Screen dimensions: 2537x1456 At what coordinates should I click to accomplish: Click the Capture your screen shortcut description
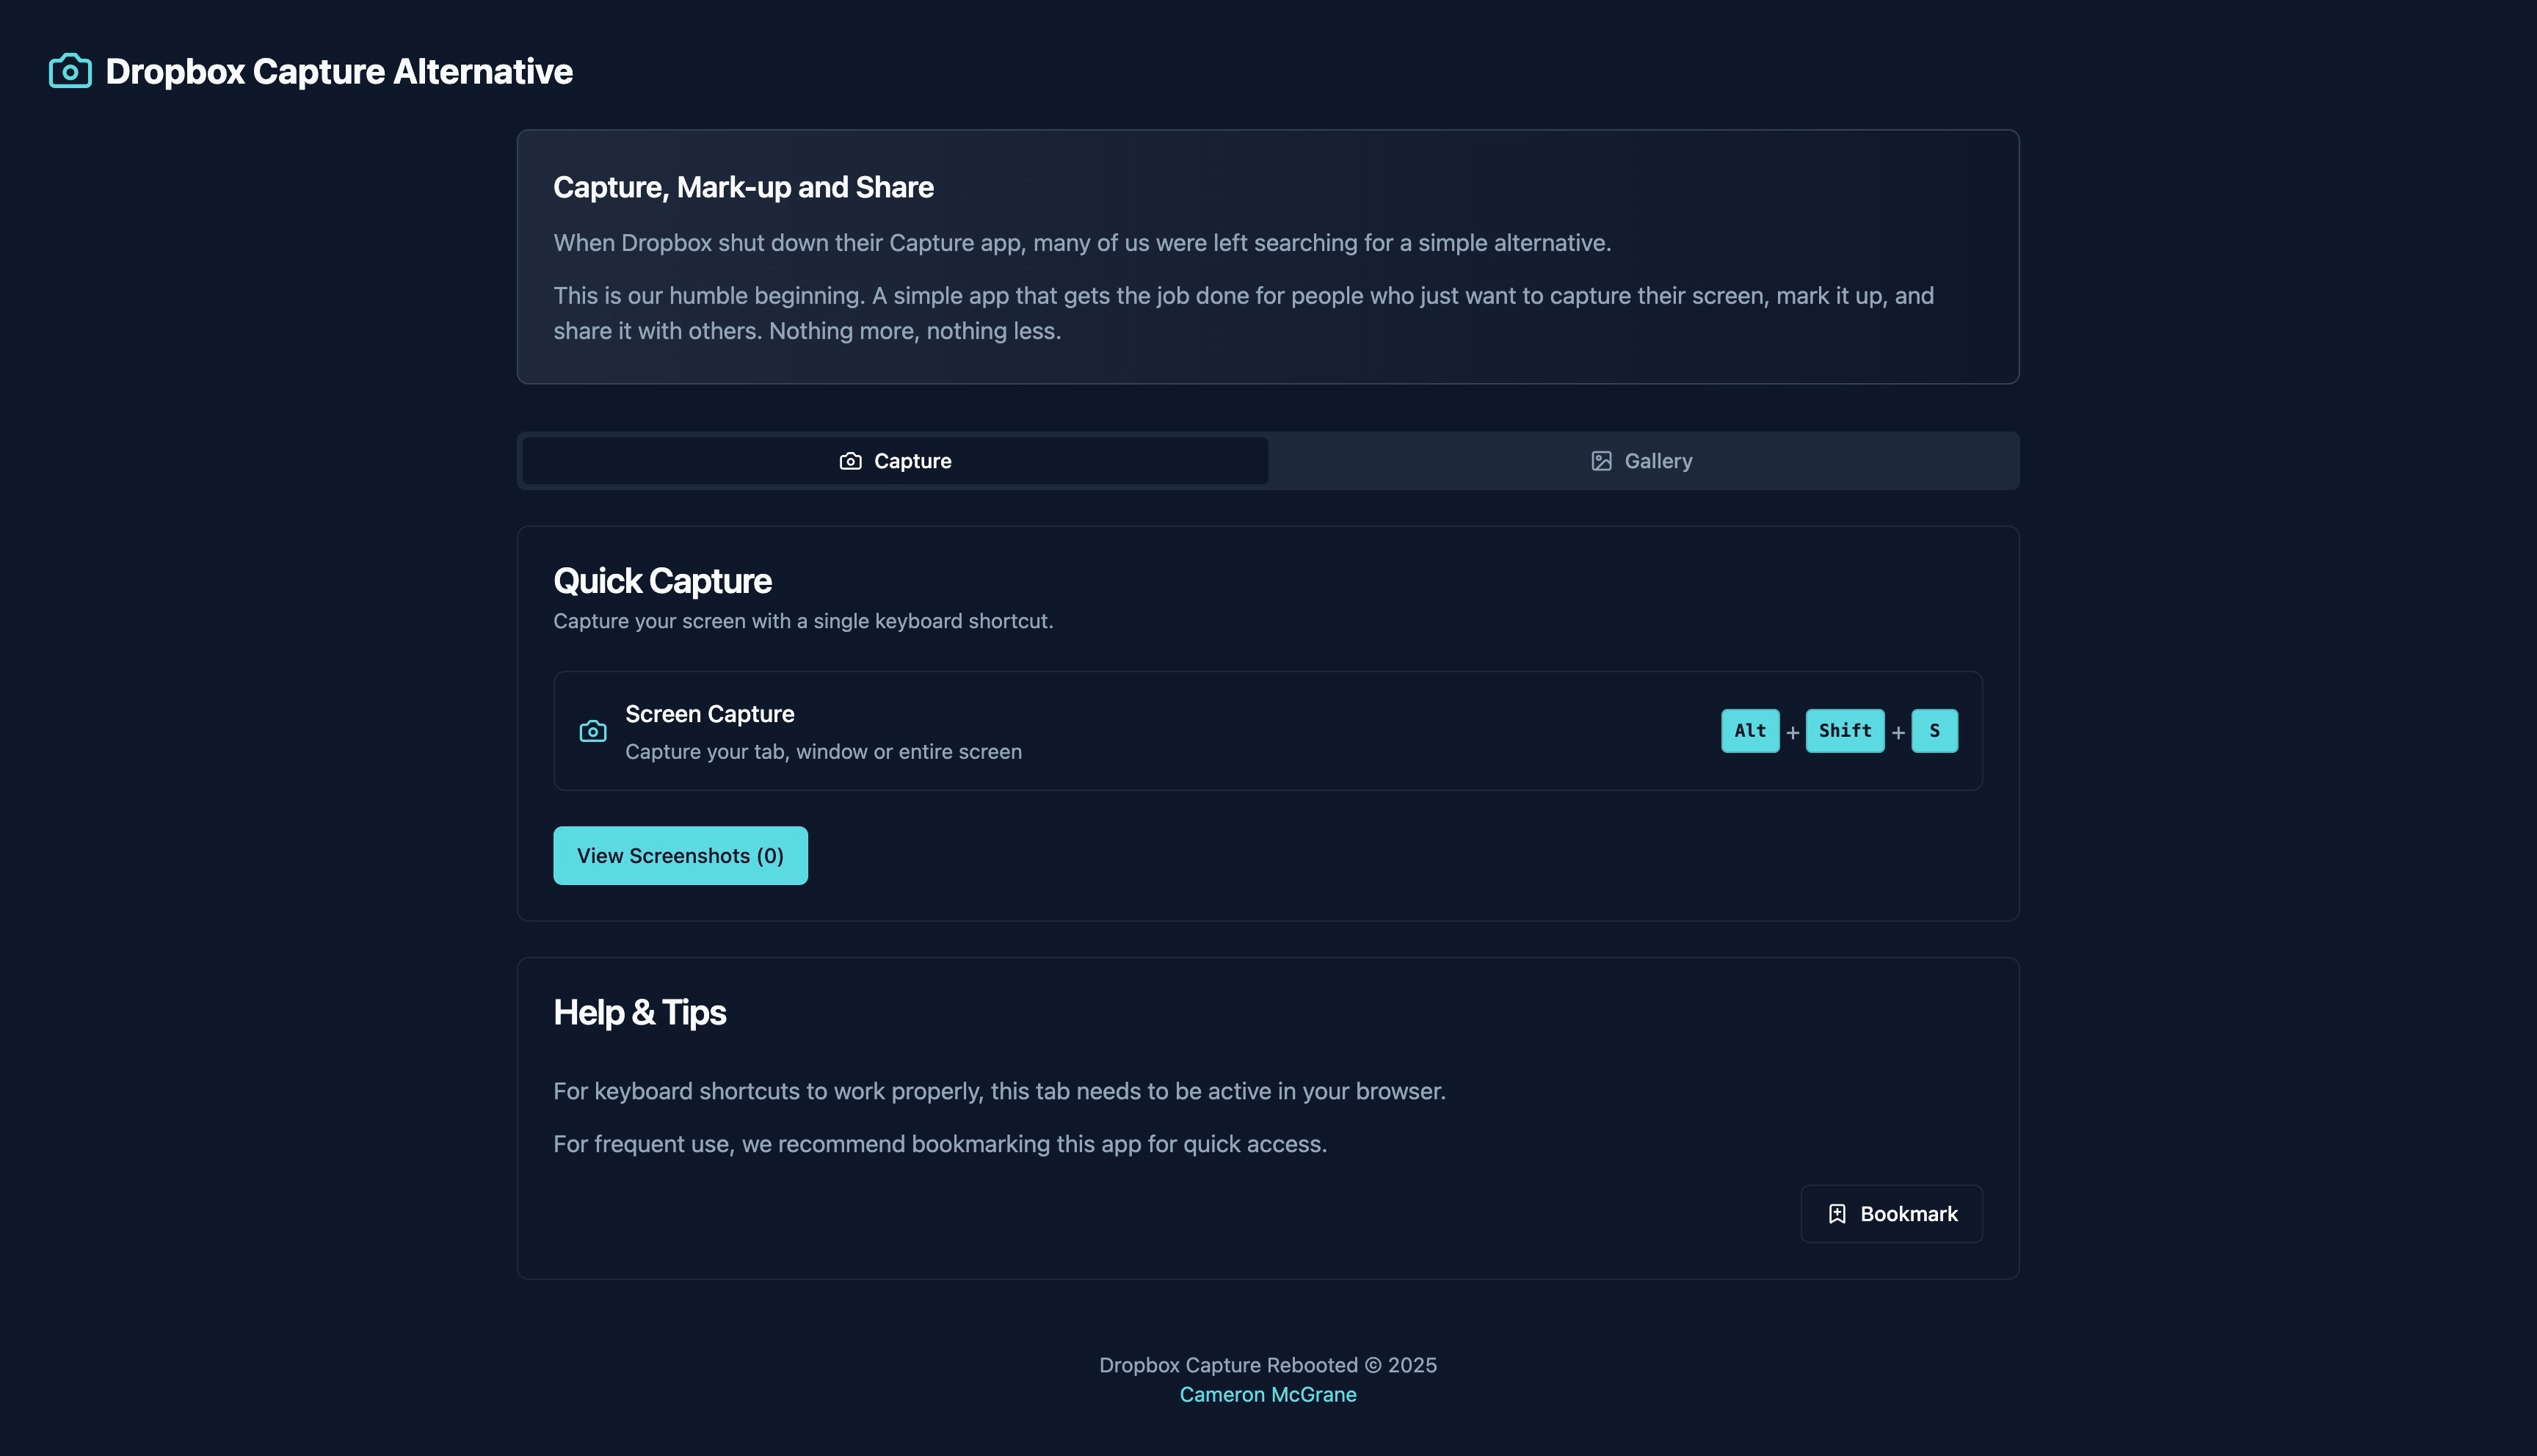pyautogui.click(x=803, y=620)
